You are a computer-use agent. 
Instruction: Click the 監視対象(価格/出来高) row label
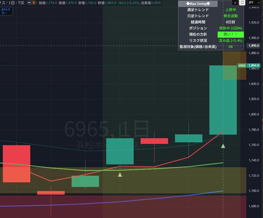(x=198, y=47)
